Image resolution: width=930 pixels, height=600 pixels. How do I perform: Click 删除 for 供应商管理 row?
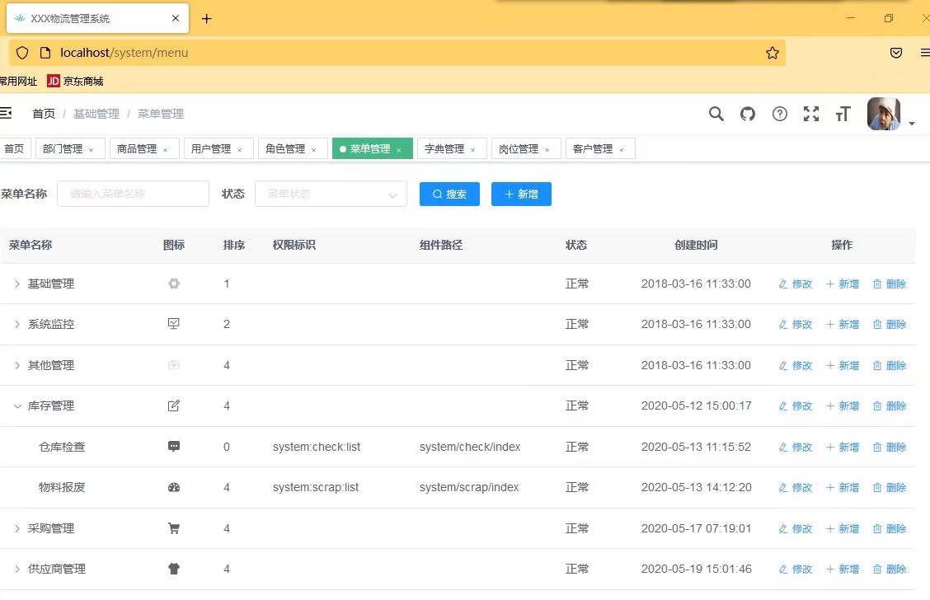coord(890,570)
